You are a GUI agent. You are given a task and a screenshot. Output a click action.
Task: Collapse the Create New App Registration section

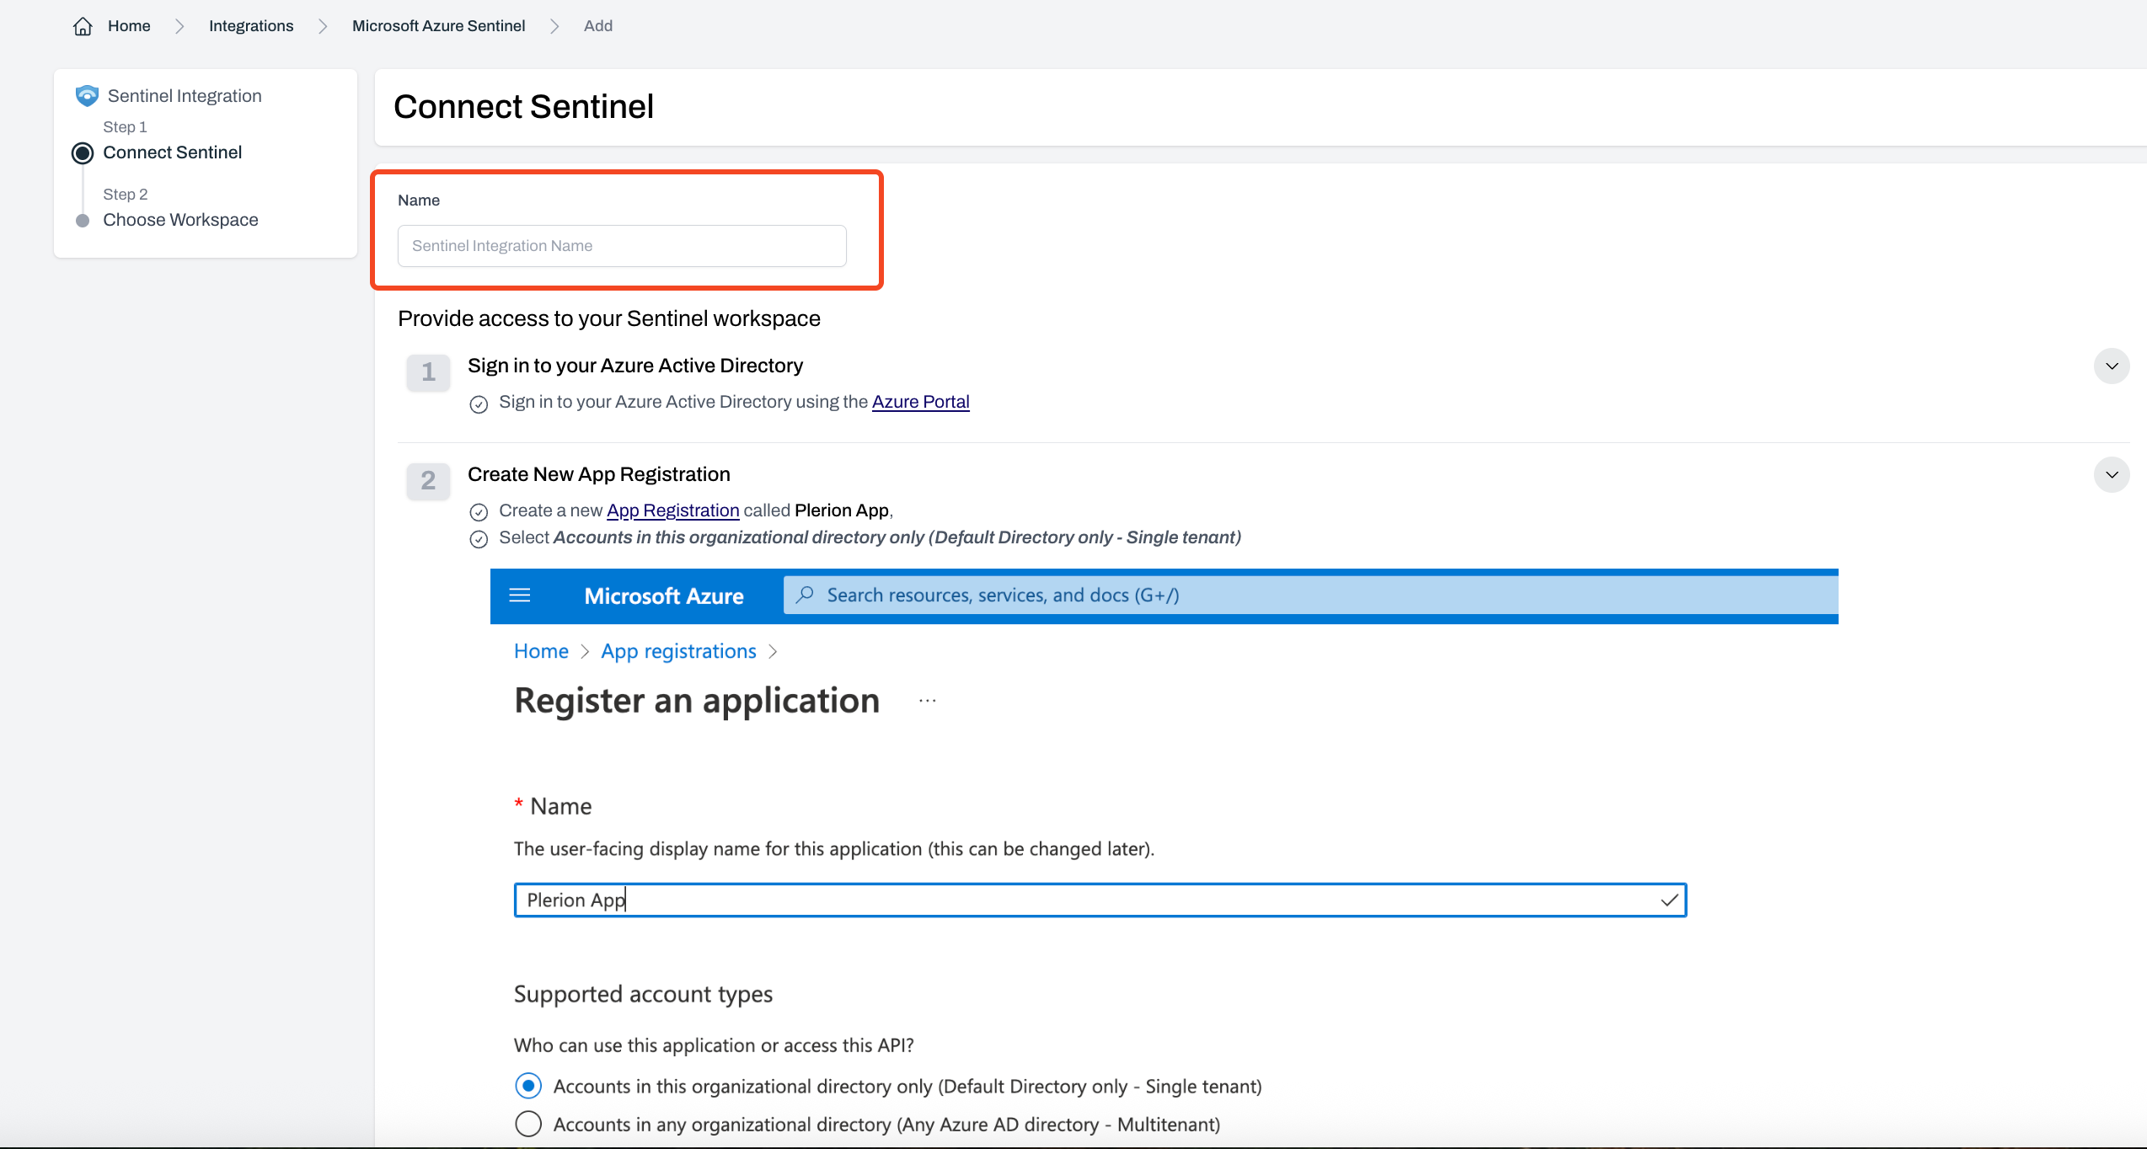coord(2111,475)
